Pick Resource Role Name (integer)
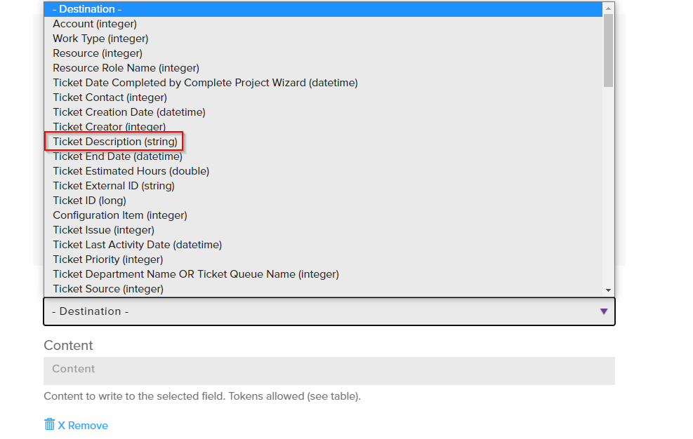This screenshot has width=693, height=439. 126,68
